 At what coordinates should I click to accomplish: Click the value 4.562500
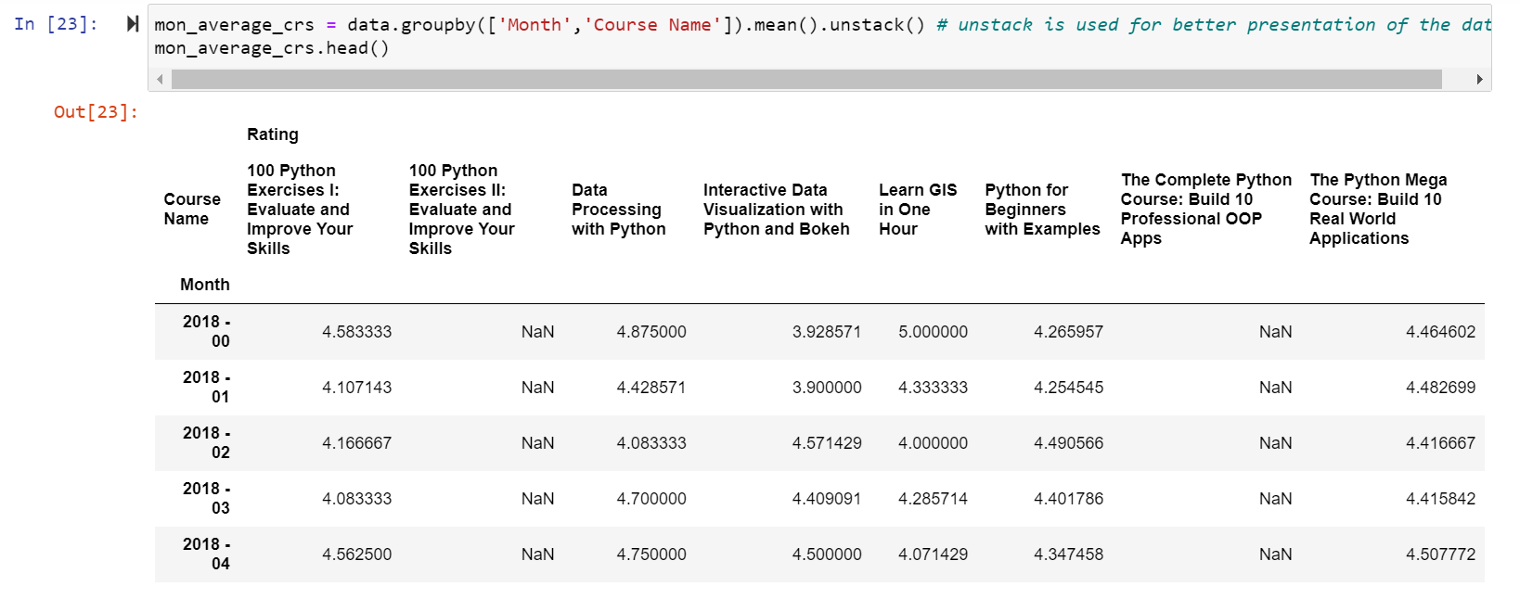pos(356,554)
